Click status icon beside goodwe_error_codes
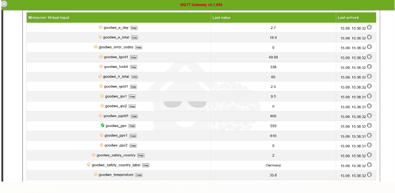Screen dimensions: 395x193 coord(96,47)
